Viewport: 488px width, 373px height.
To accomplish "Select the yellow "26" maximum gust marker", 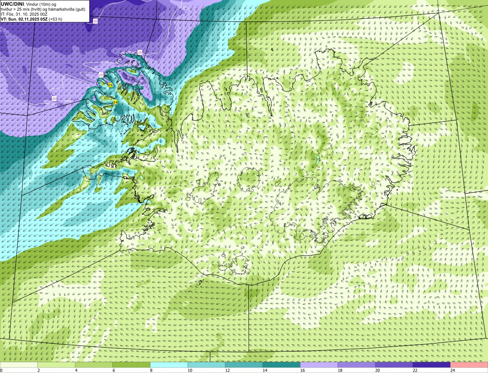I will pos(116,102).
